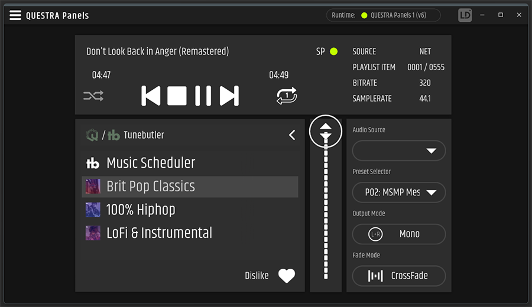
Task: Click the heart like icon
Action: pos(287,276)
